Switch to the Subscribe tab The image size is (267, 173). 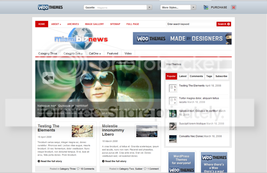[x=221, y=76]
